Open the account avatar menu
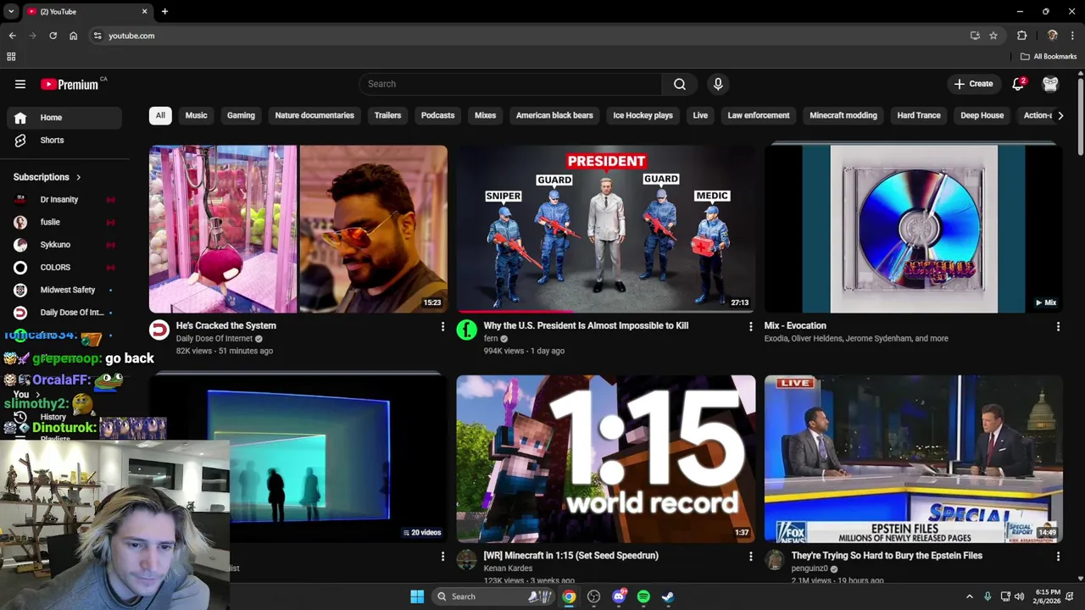 tap(1050, 84)
